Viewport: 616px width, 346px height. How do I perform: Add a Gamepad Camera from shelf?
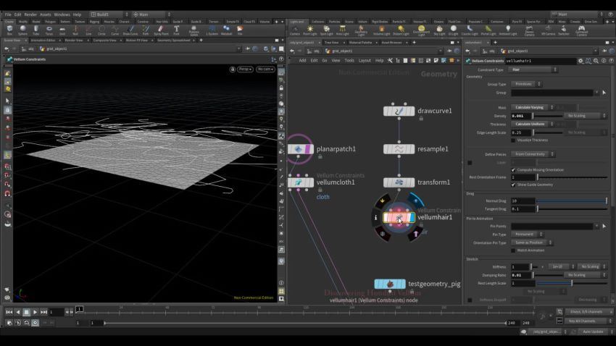[581, 30]
